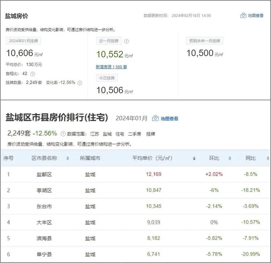Click 挂牌数量 2,249套 in the top panel
This screenshot has width=271, height=263.
(x=24, y=83)
